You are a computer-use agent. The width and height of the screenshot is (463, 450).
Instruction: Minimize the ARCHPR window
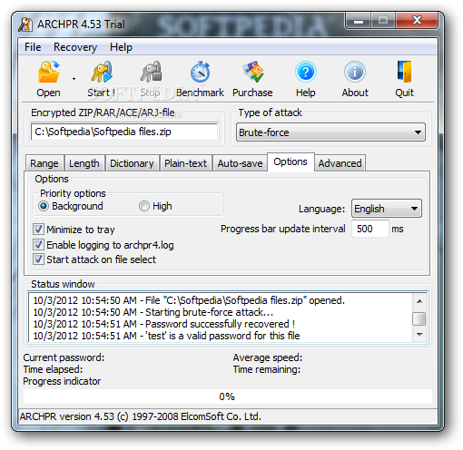(359, 21)
